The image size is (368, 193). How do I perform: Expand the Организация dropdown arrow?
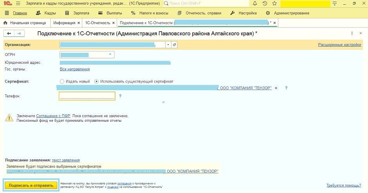pyautogui.click(x=168, y=45)
